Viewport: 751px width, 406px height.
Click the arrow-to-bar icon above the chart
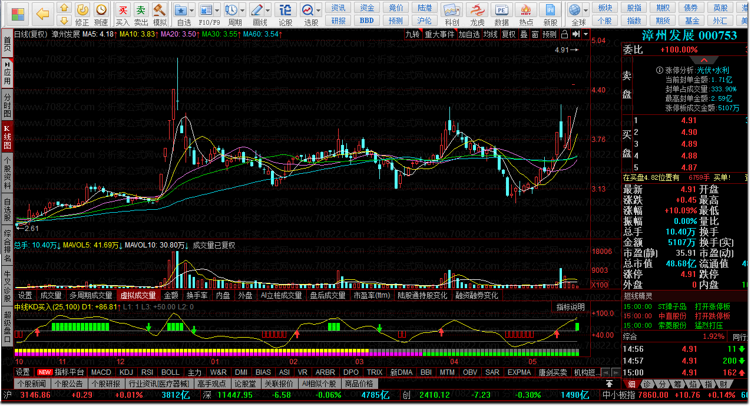tap(575, 34)
